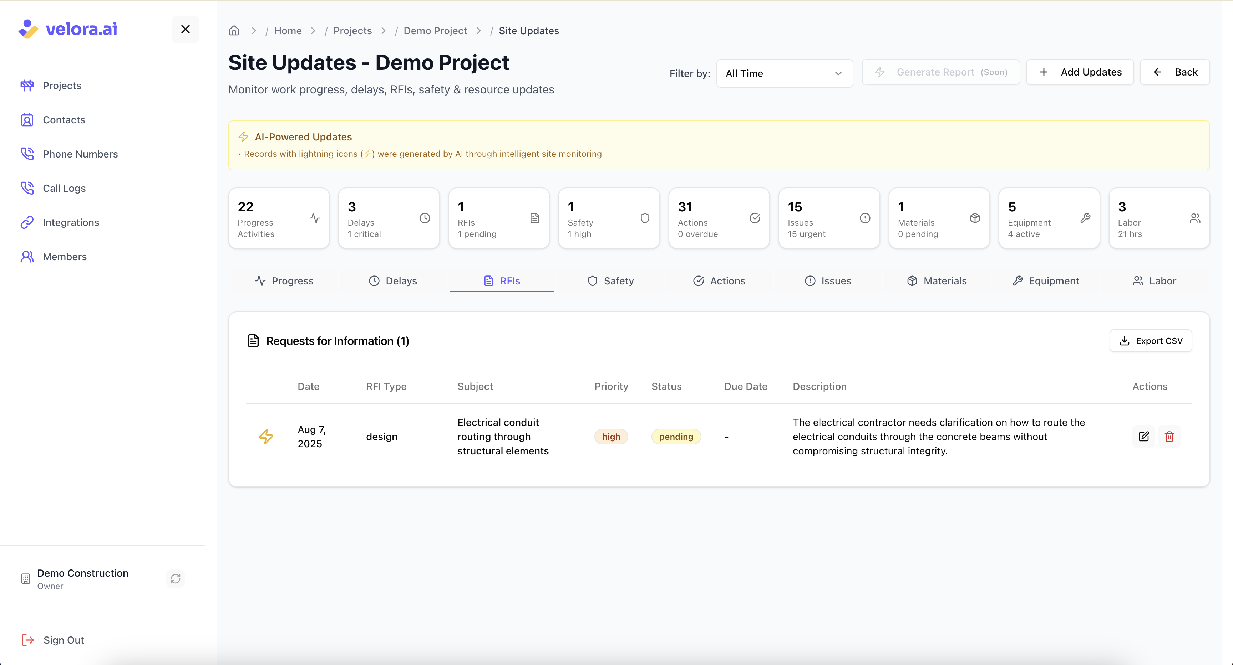Click the Phone Numbers handset icon
Viewport: 1233px width, 665px height.
pos(27,154)
